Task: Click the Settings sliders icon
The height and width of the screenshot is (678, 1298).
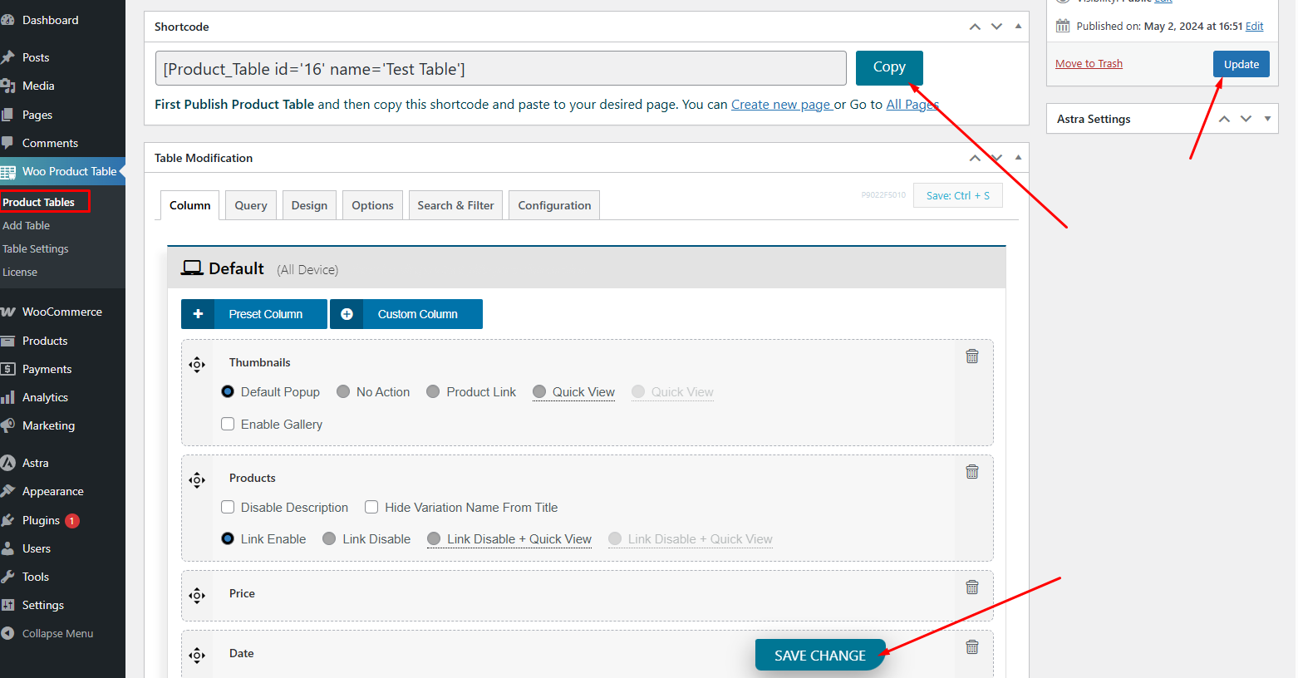Action: tap(8, 605)
